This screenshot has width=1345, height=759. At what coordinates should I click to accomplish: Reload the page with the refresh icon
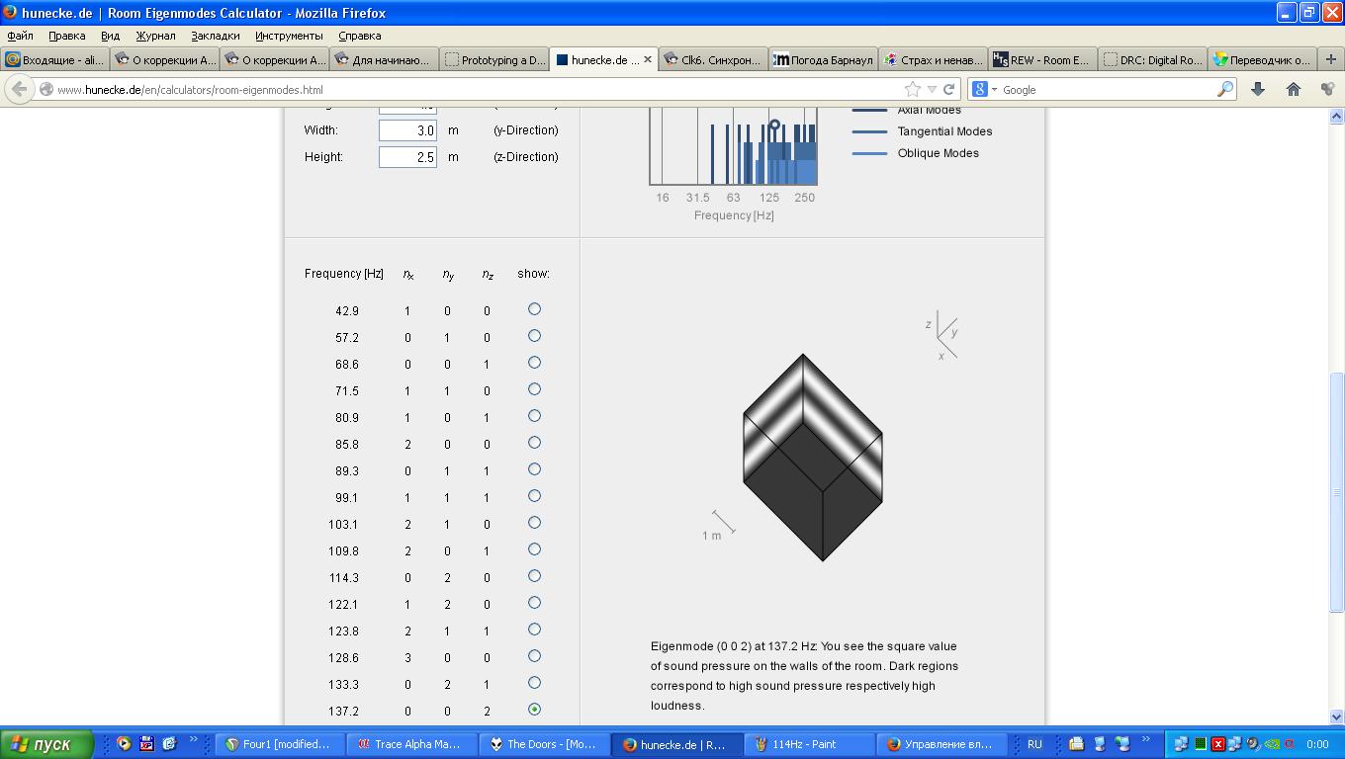click(x=948, y=89)
